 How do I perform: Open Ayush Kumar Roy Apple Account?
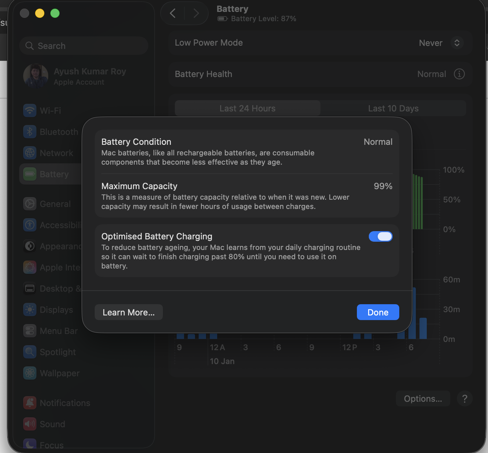pyautogui.click(x=75, y=76)
